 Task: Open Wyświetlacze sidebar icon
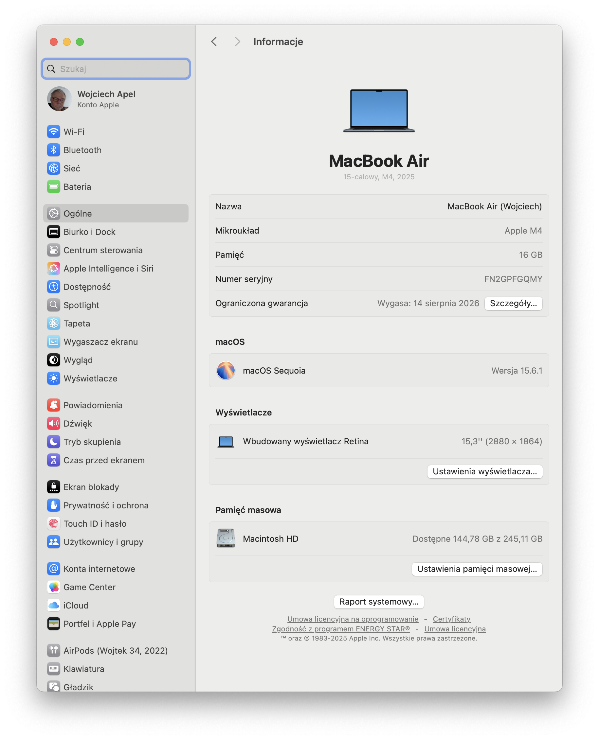pos(53,378)
